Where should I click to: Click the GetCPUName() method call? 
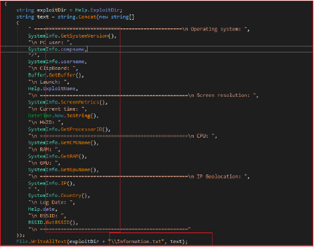(78, 143)
